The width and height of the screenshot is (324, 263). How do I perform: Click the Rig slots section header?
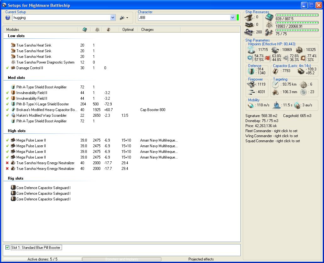point(15,178)
